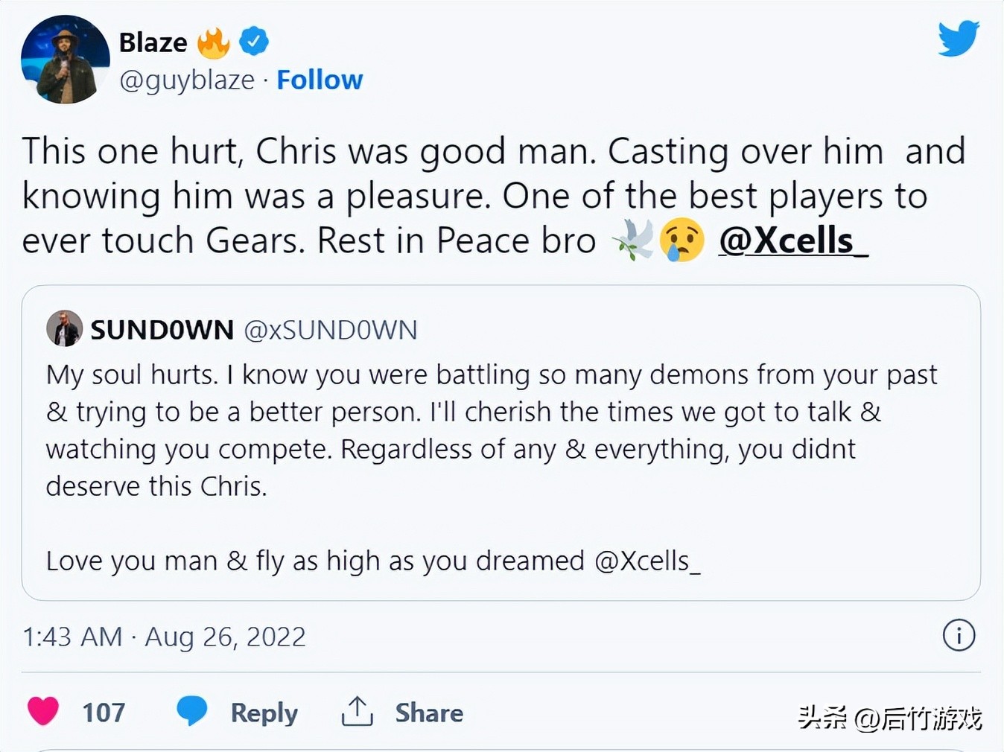This screenshot has width=1004, height=752.
Task: Follow the @guyblaze account
Action: [x=320, y=80]
